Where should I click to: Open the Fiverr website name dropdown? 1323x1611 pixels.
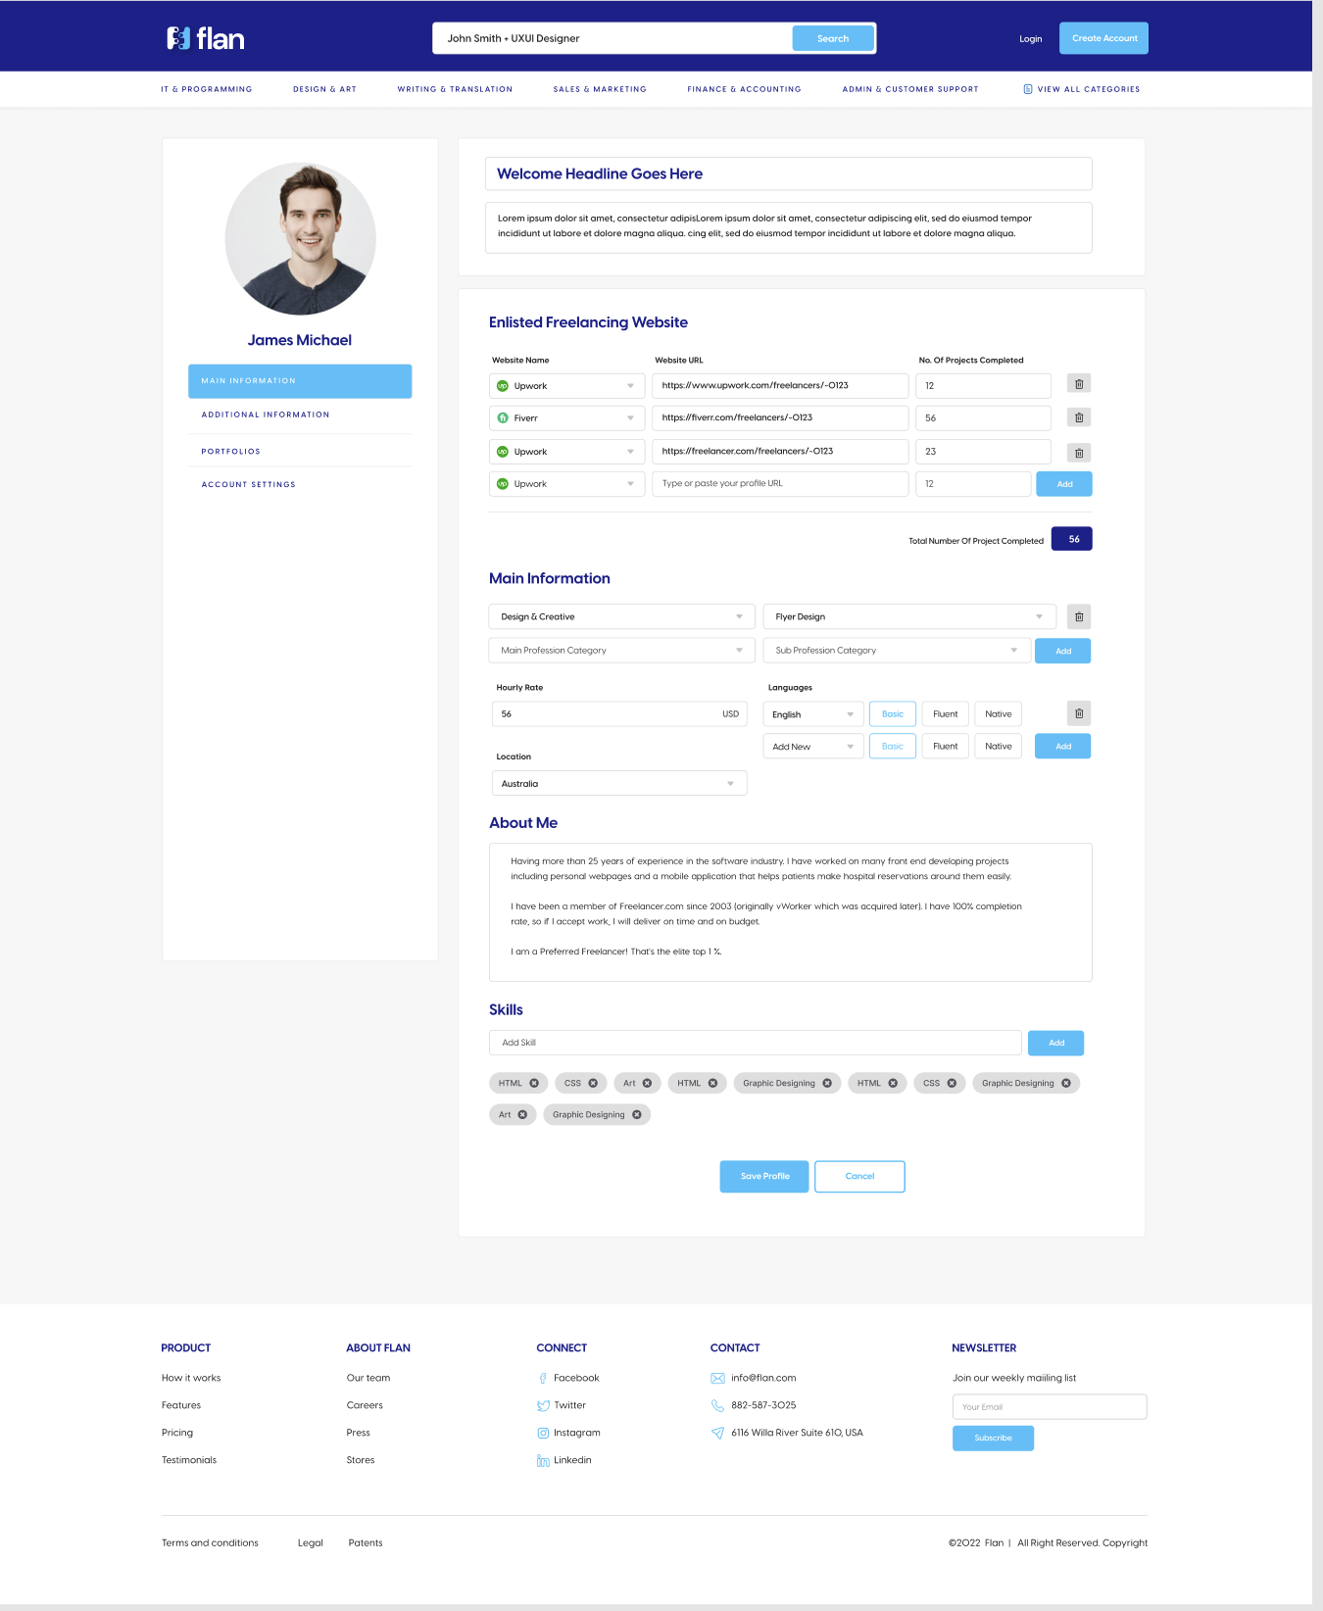[566, 417]
